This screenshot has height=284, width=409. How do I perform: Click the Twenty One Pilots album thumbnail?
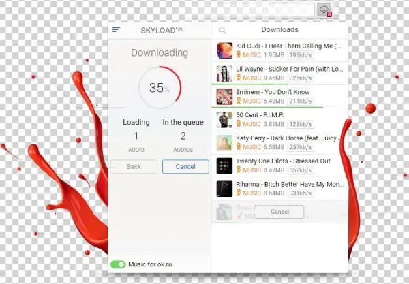(224, 165)
